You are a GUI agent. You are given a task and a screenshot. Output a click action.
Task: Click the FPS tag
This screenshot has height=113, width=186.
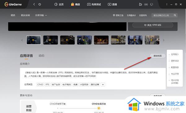coord(47,84)
